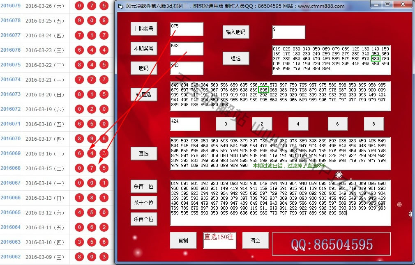Click the number 0 button
The height and width of the screenshot is (265, 415).
226,124
